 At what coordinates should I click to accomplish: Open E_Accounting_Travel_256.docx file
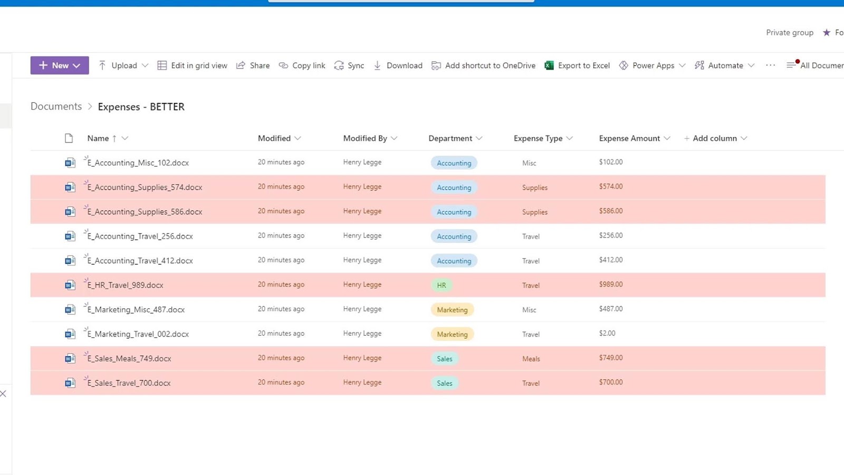(x=140, y=236)
